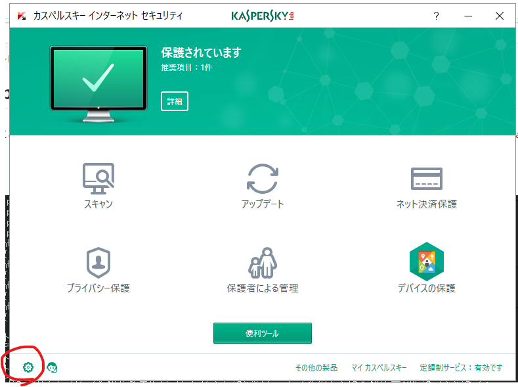Click the 詳細 details button
Screen dimensions: 518x387
click(175, 101)
